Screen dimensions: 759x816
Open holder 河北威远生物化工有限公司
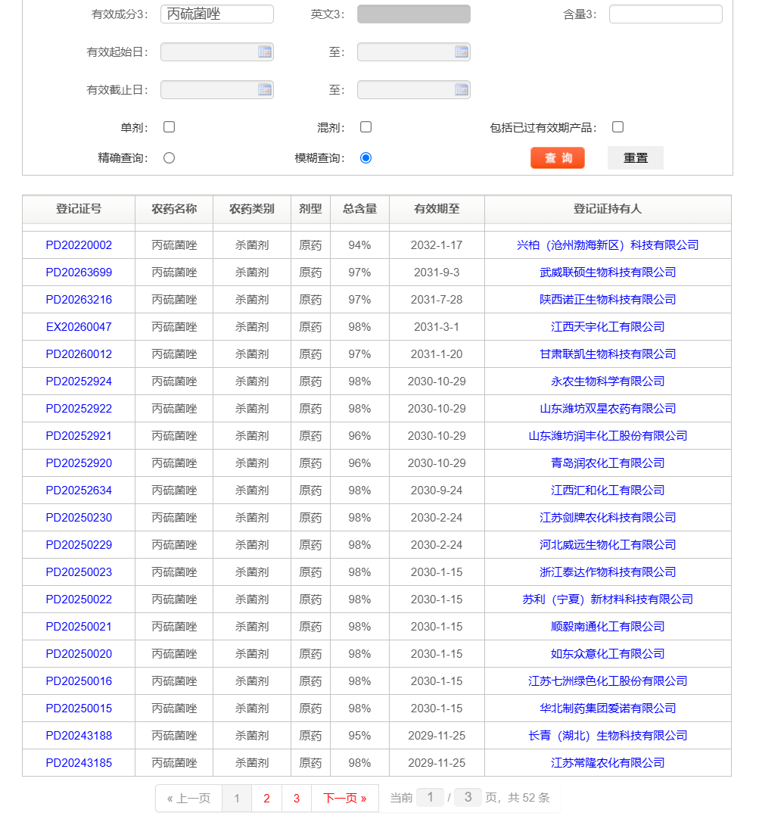tap(608, 545)
